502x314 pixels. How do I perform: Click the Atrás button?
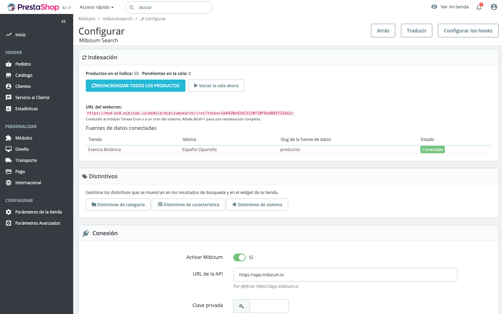[383, 31]
